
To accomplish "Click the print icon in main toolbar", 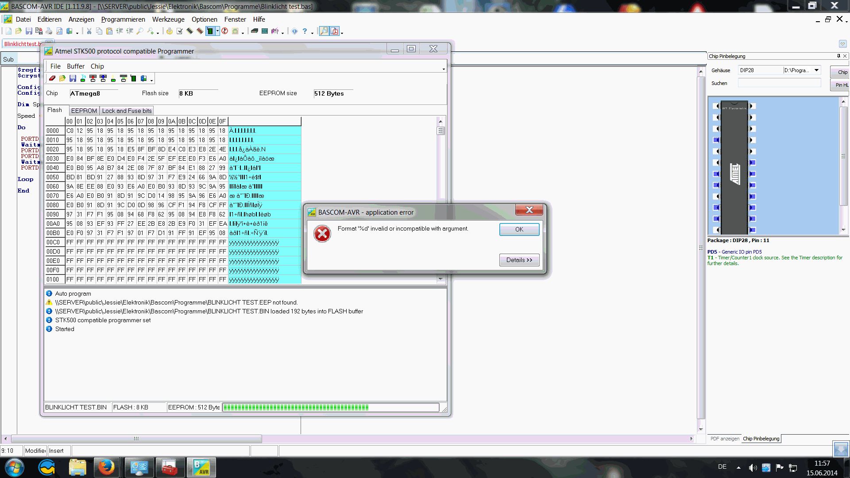I will pos(49,31).
